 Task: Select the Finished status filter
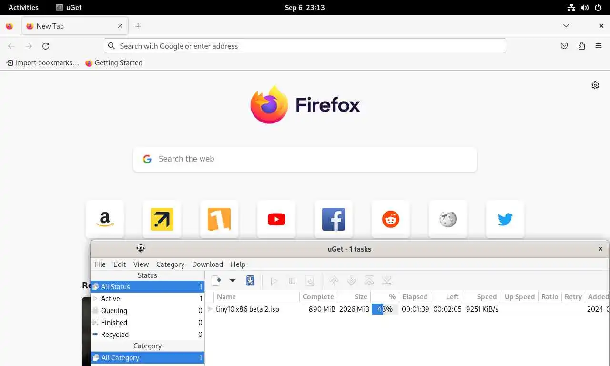tap(148, 323)
